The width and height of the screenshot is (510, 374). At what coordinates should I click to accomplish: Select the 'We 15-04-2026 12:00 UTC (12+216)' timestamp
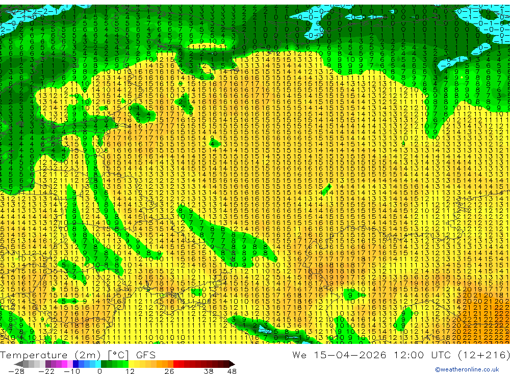tap(401, 355)
